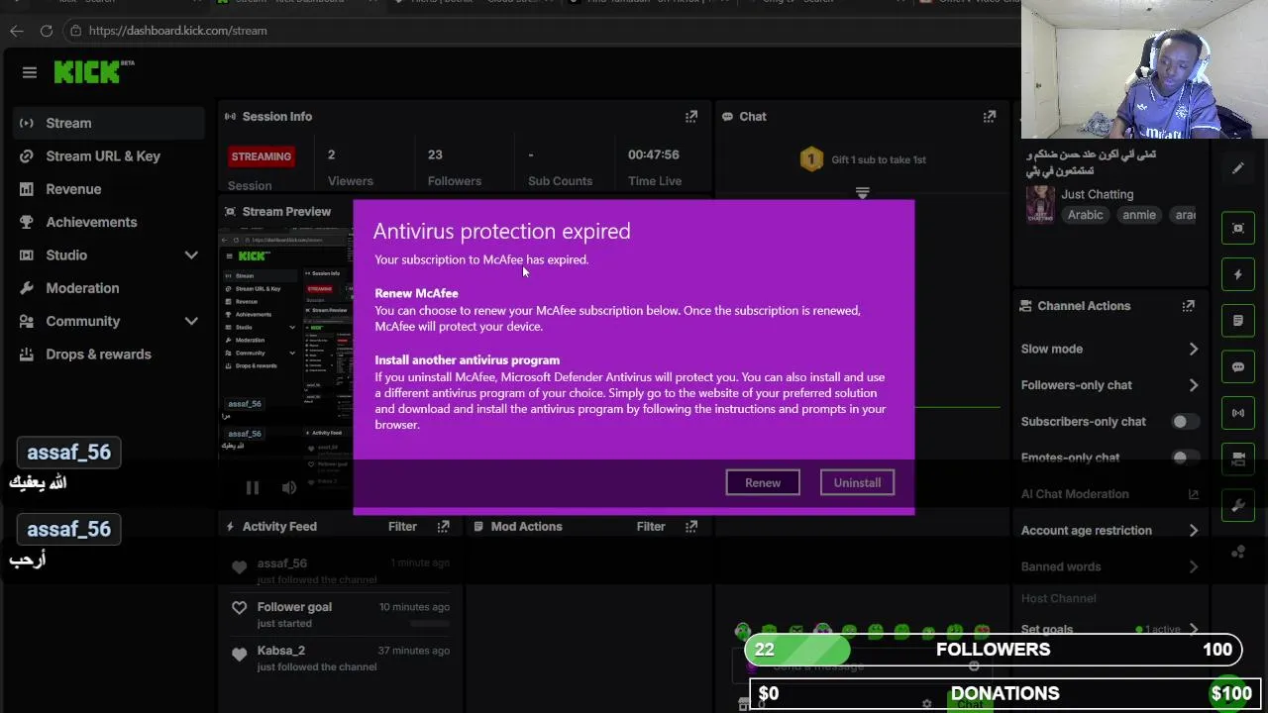Click Followers count 23 in Session Info
Image resolution: width=1268 pixels, height=713 pixels.
pyautogui.click(x=435, y=155)
